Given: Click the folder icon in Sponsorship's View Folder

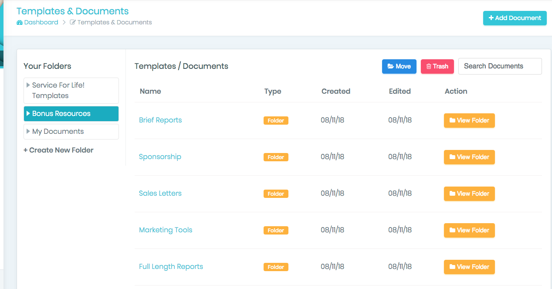Looking at the screenshot, I should click(452, 157).
